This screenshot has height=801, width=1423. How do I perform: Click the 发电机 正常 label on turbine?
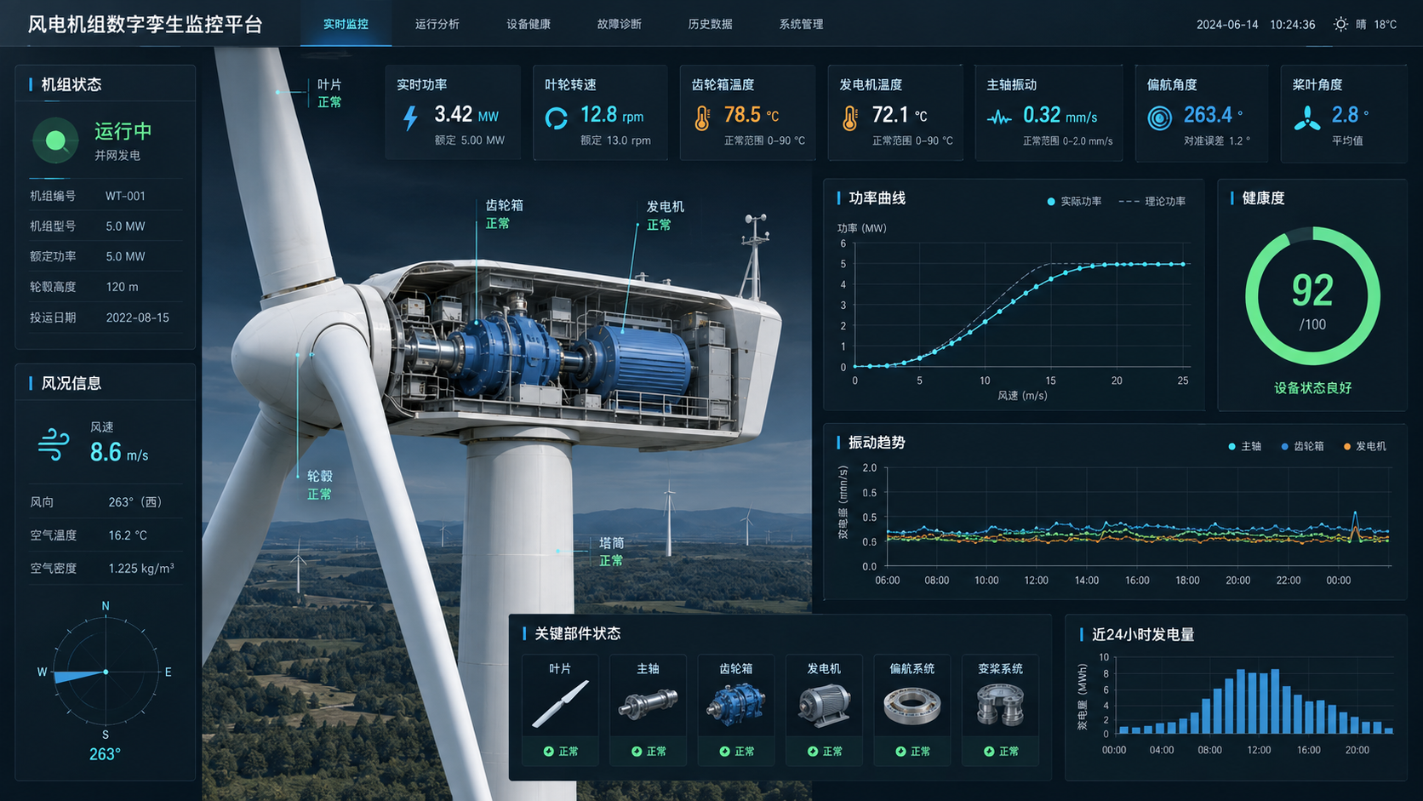(x=665, y=215)
